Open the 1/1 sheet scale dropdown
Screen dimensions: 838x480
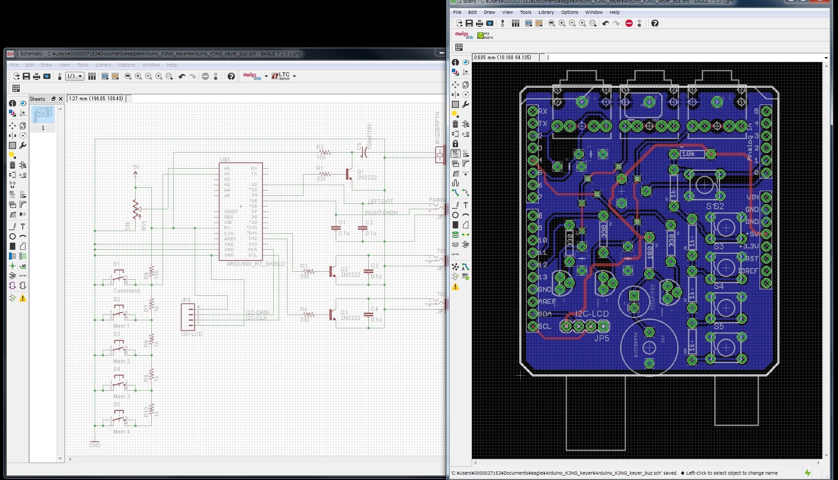tap(74, 76)
